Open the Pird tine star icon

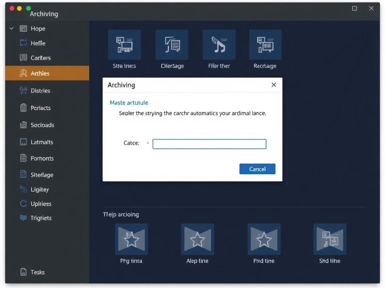(x=264, y=239)
